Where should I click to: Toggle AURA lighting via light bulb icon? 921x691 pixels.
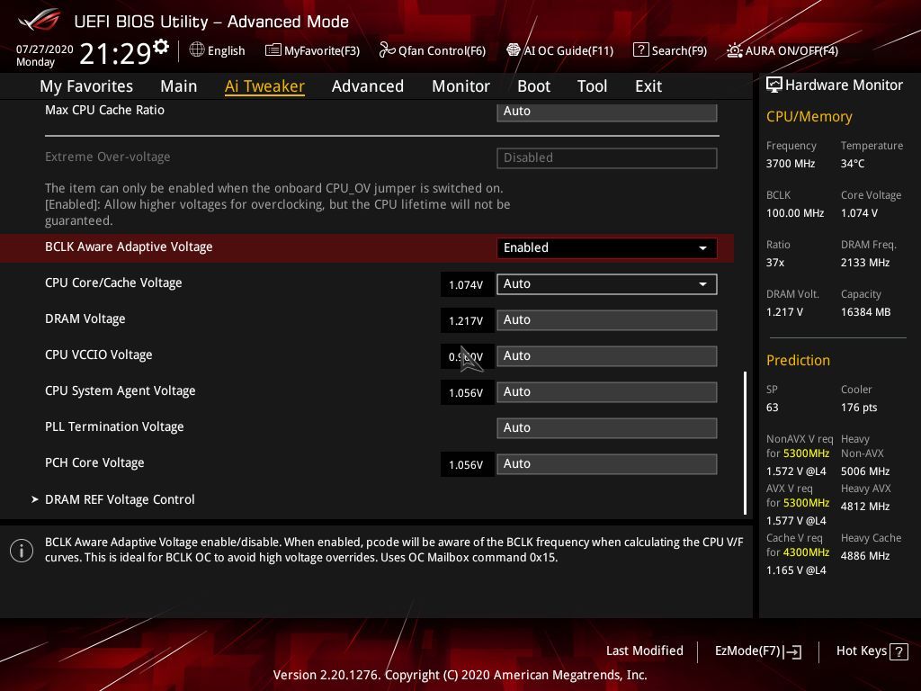pos(734,50)
